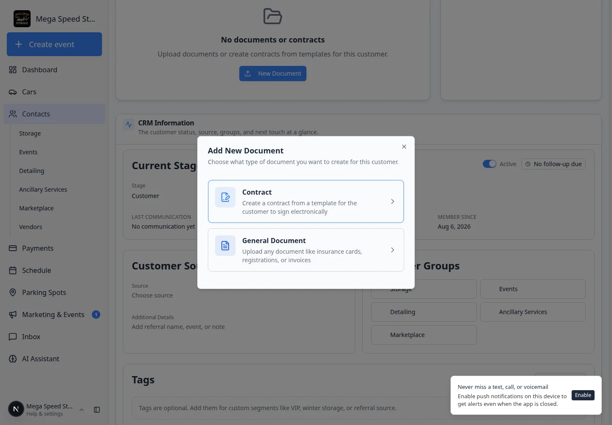Open Dashboard in the sidebar

coord(54,70)
